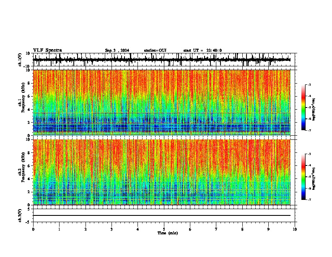Click the "ch.3(V)" axis label

click(x=20, y=215)
